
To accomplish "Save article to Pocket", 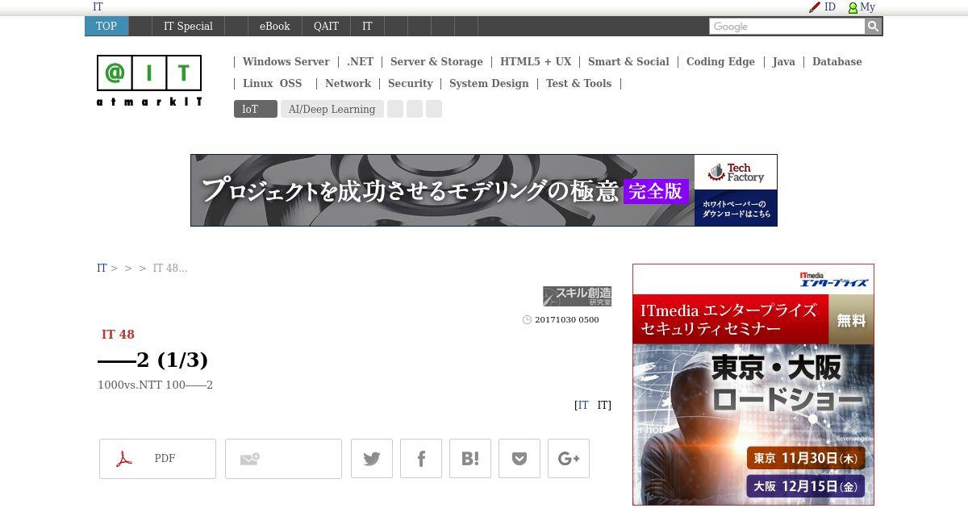I will [519, 459].
